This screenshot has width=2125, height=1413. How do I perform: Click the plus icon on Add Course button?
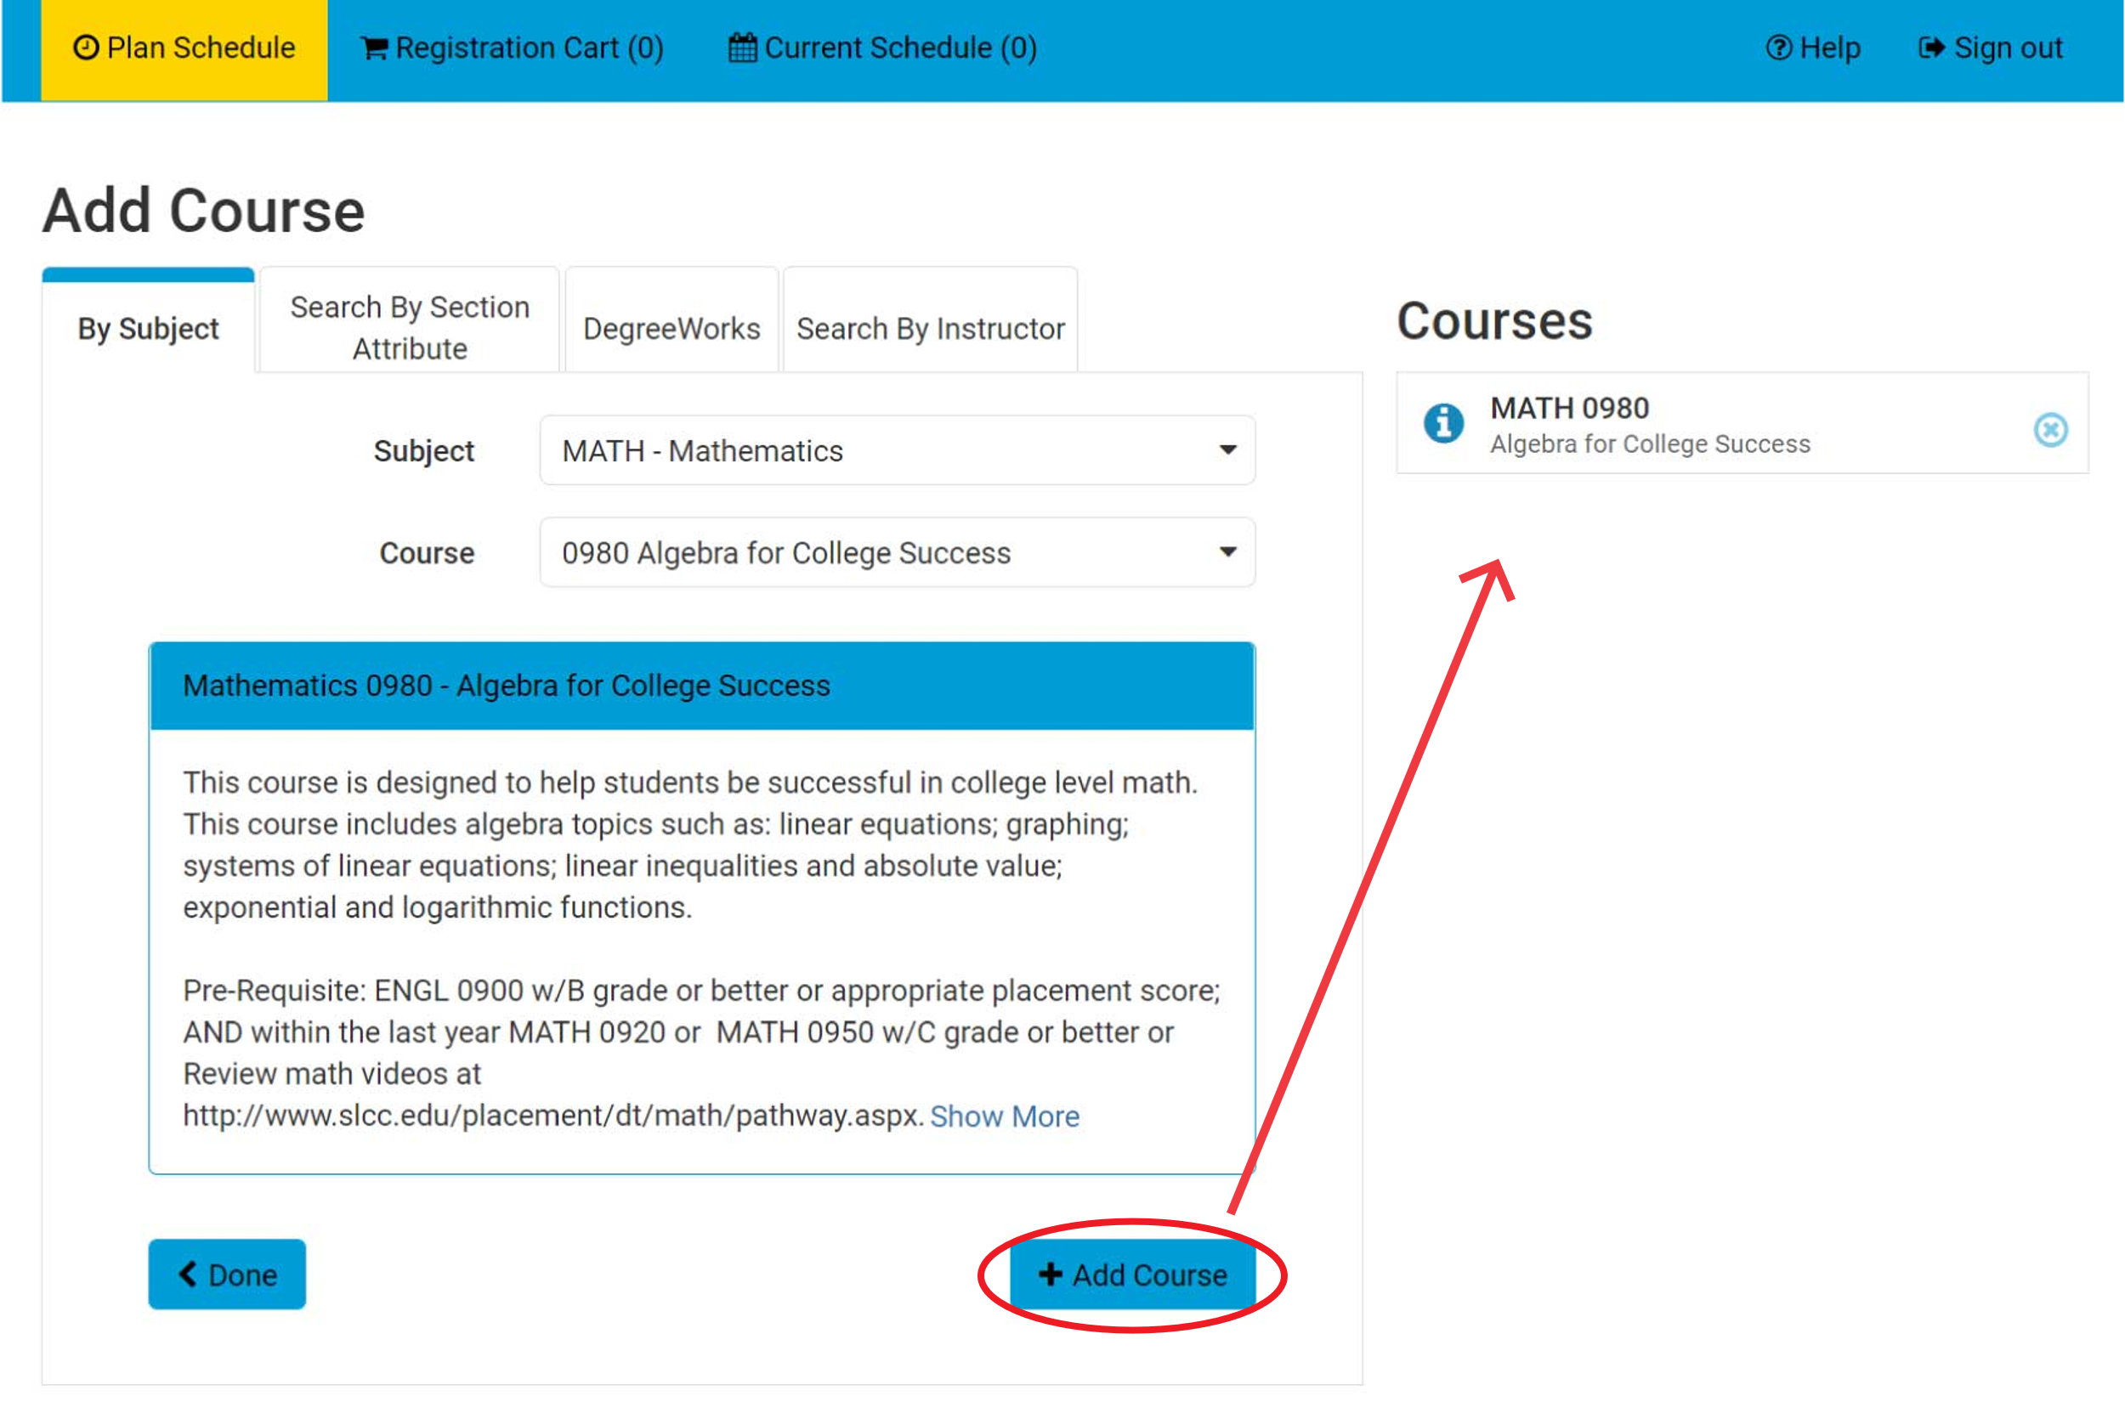[1050, 1275]
